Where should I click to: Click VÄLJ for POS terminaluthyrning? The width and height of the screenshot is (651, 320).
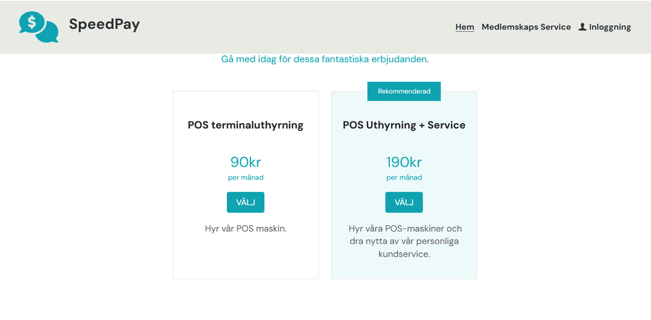[245, 202]
